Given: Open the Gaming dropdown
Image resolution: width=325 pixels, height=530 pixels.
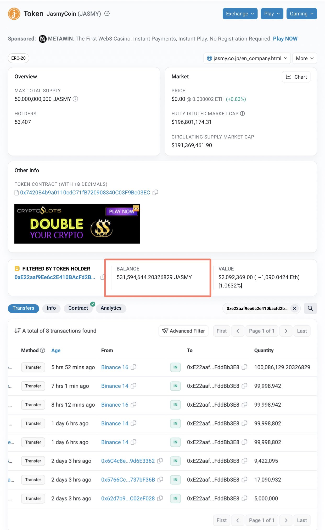Looking at the screenshot, I should [302, 14].
